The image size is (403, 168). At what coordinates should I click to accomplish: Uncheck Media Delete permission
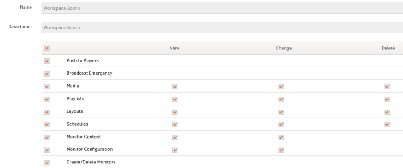(x=387, y=86)
